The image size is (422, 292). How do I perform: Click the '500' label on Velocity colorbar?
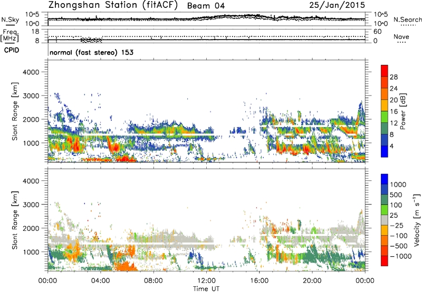click(396, 194)
